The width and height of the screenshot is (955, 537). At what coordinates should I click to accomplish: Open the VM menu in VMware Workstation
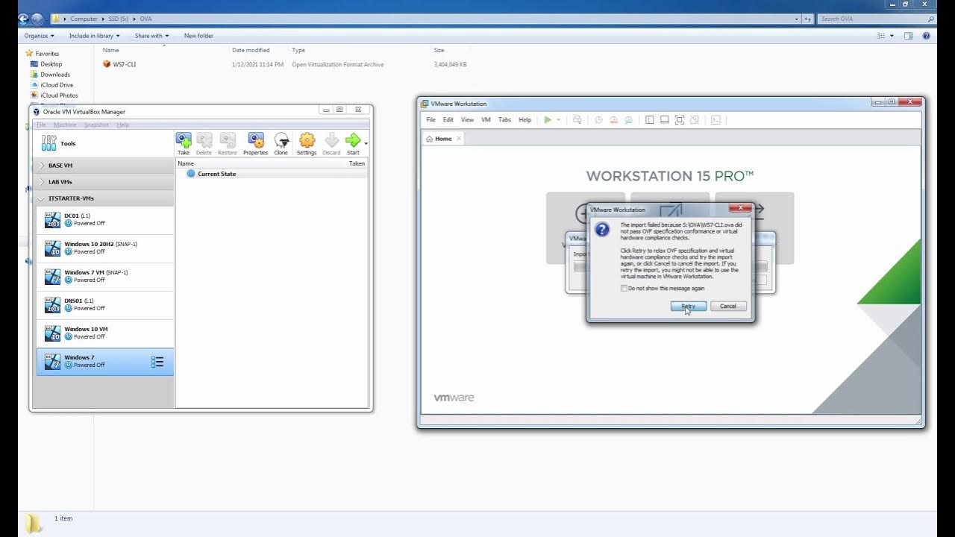tap(486, 119)
